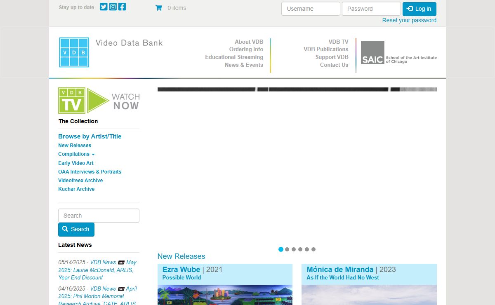Open Educational Streaming menu item
This screenshot has height=305, width=495.
coord(234,57)
